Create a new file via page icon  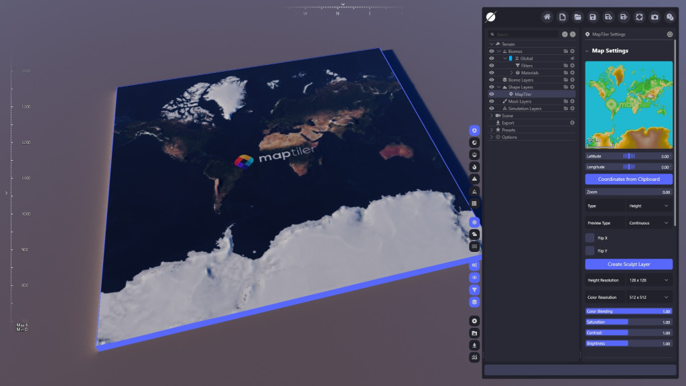[x=562, y=17]
